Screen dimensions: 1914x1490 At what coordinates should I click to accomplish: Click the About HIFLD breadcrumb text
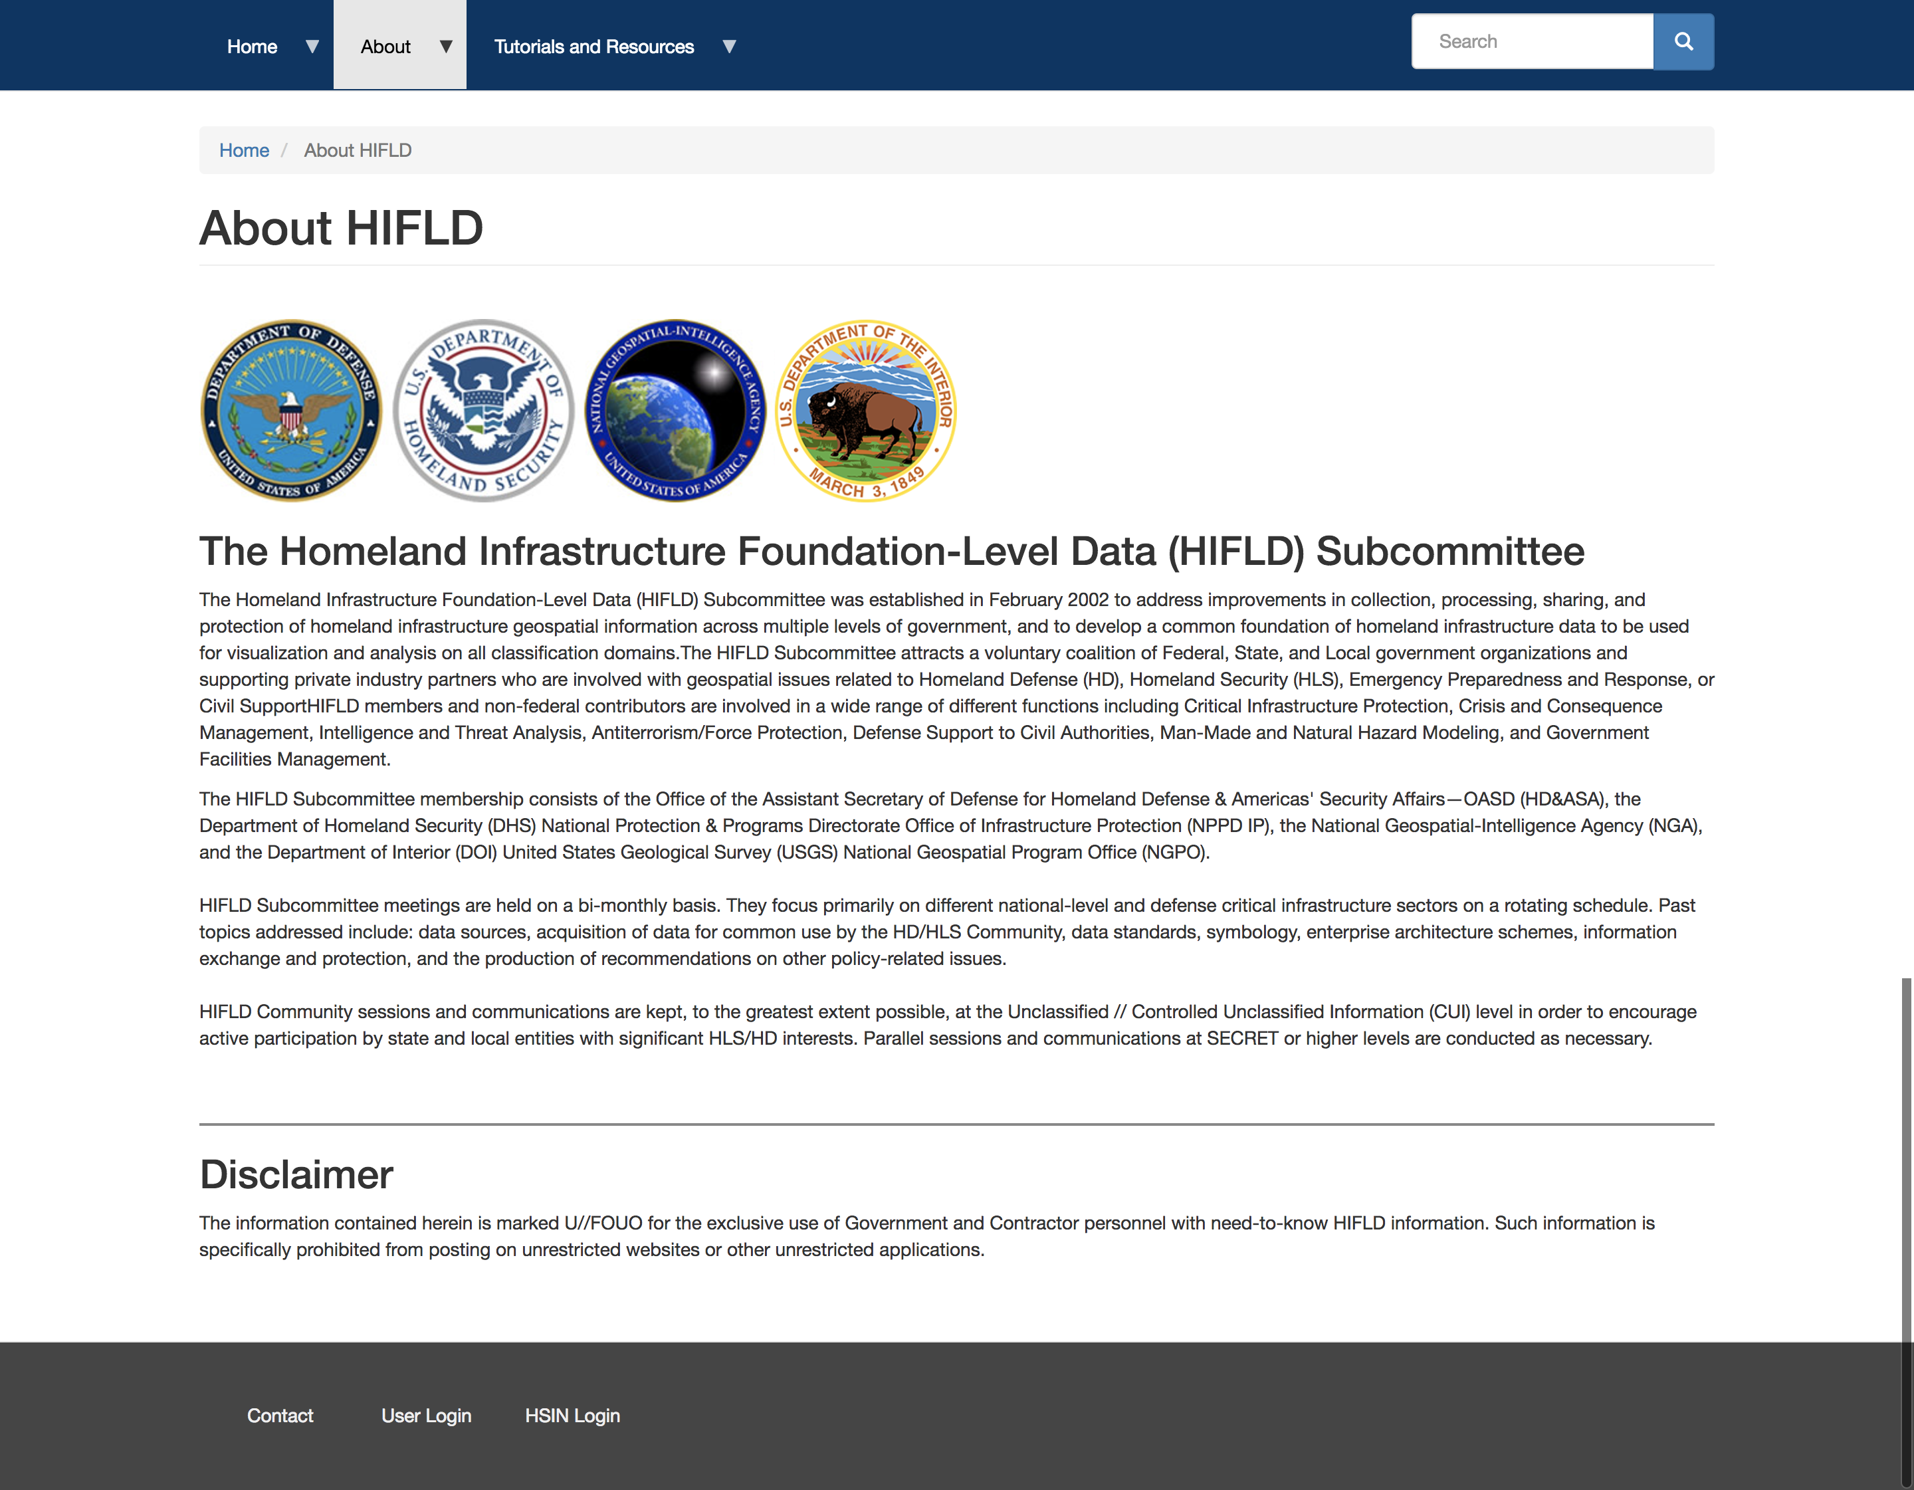tap(358, 150)
